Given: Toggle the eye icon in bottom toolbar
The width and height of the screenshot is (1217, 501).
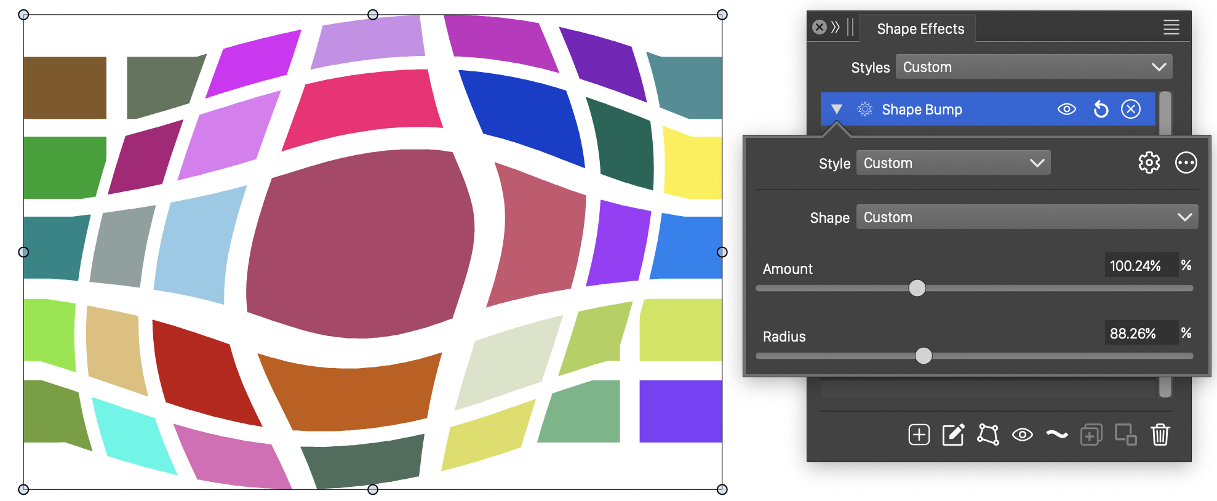Looking at the screenshot, I should pyautogui.click(x=1022, y=435).
